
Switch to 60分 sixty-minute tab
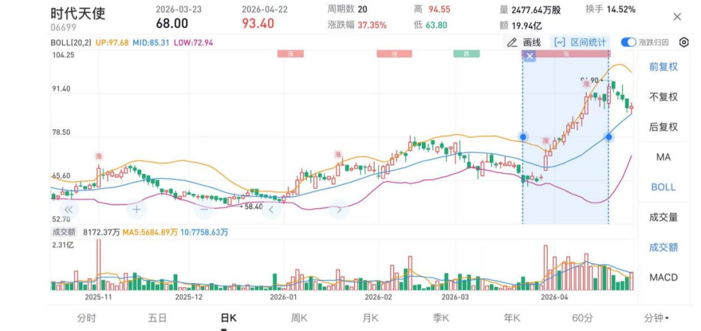[582, 318]
